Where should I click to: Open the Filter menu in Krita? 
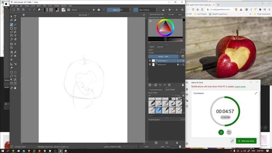pos(45,6)
